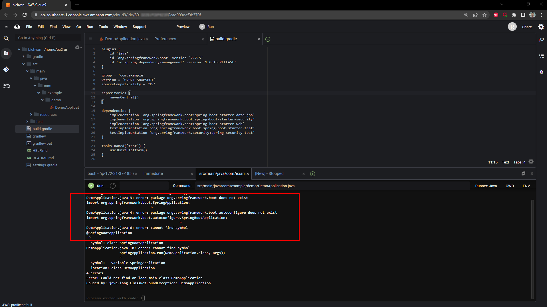The height and width of the screenshot is (307, 547).
Task: Close the DemoApplication.java tab
Action: [147, 39]
